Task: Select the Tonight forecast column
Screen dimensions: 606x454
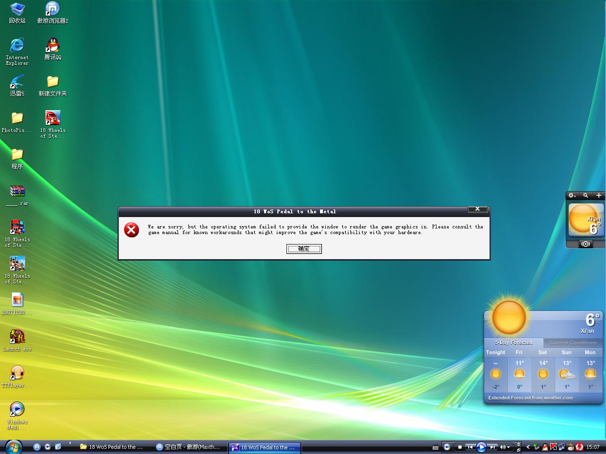Action: [x=496, y=369]
